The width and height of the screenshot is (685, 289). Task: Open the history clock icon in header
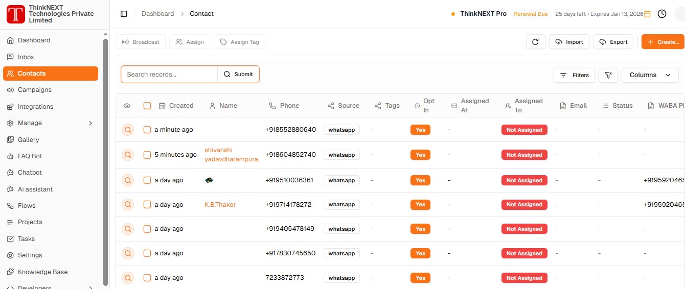click(x=662, y=14)
